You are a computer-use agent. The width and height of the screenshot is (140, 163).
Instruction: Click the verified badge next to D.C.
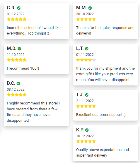(18, 83)
